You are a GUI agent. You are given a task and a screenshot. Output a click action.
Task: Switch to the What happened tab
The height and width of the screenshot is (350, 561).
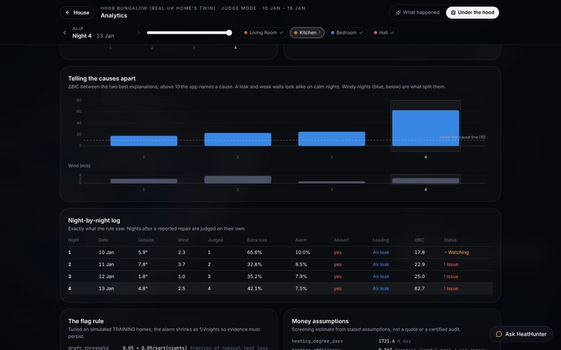click(418, 12)
